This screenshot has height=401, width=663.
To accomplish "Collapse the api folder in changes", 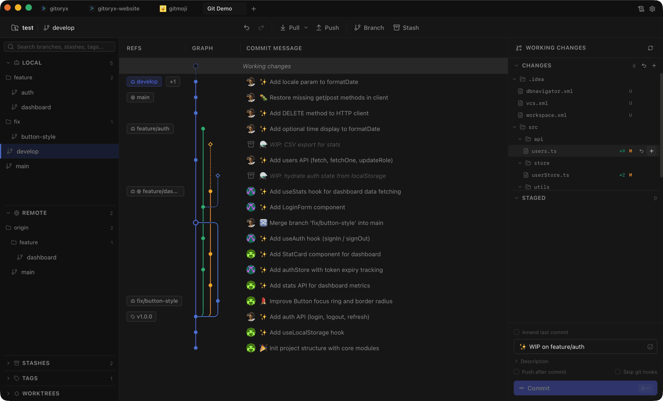I will (x=520, y=139).
